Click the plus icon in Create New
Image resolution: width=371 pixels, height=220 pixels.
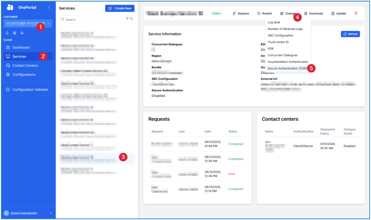tap(110, 8)
